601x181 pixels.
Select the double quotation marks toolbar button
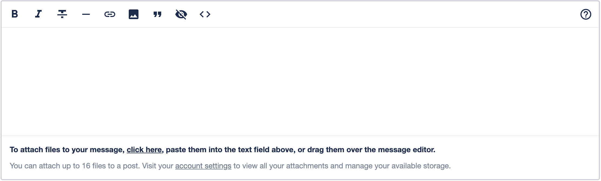pyautogui.click(x=157, y=14)
